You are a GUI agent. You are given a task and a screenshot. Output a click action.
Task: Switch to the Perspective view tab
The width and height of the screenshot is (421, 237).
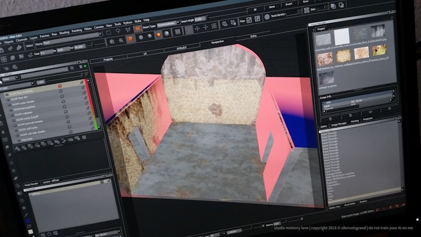pyautogui.click(x=217, y=43)
